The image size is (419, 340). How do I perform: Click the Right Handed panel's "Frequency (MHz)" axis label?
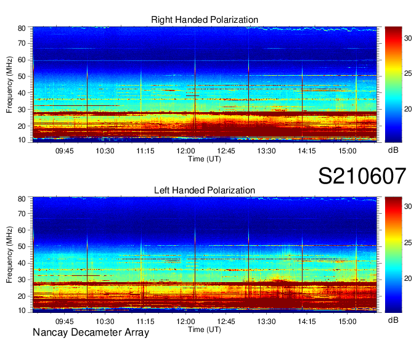[x=9, y=84]
